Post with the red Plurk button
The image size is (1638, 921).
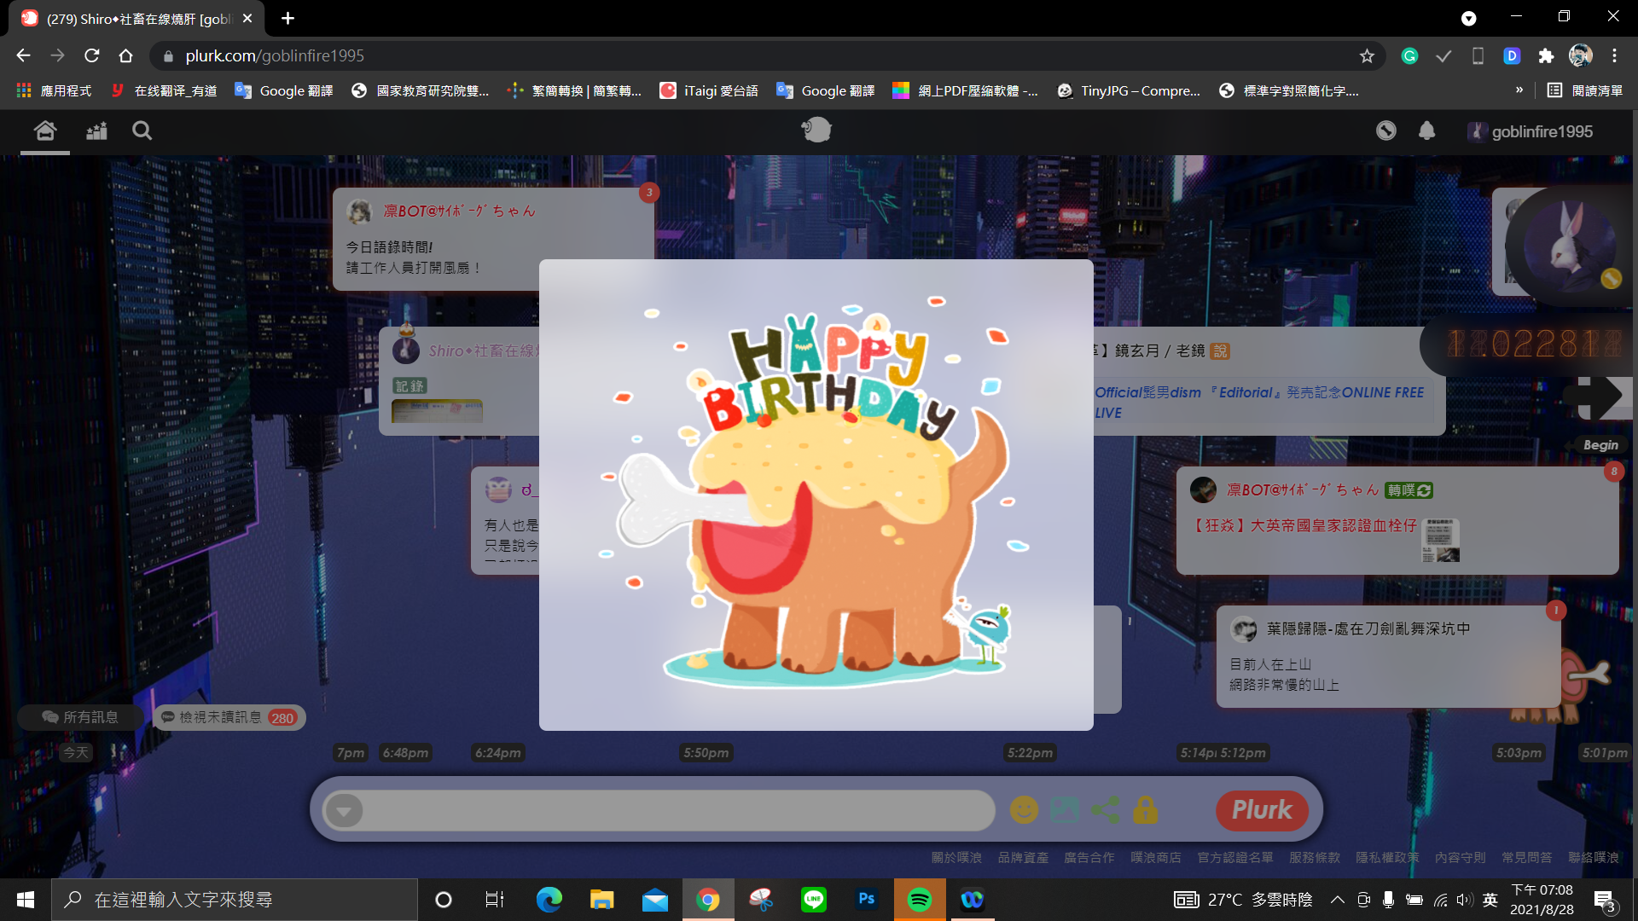1262,809
